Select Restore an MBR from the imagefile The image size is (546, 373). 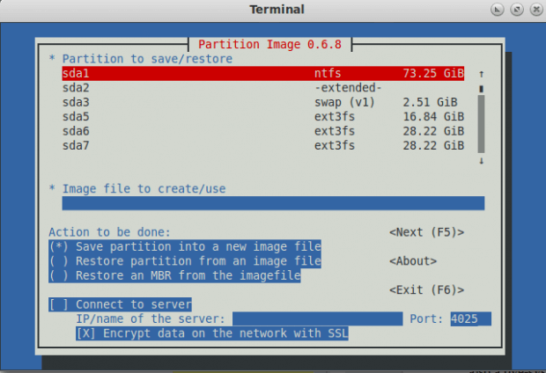(x=174, y=275)
